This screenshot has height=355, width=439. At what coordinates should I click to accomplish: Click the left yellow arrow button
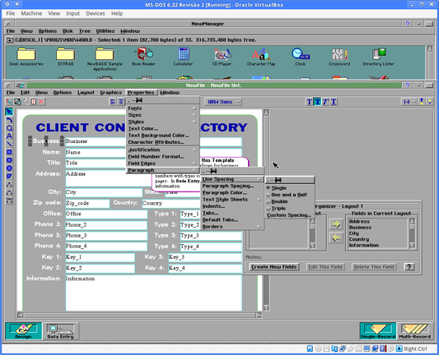(336, 237)
